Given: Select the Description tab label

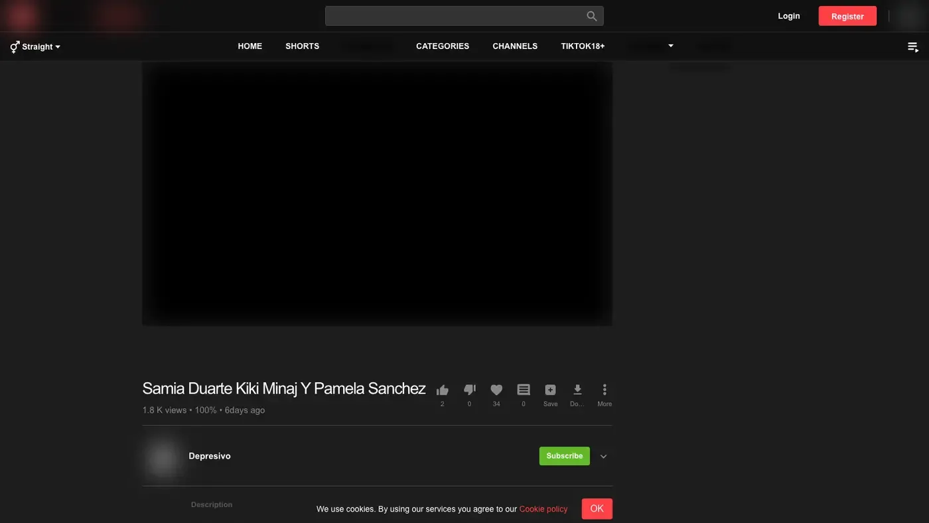Looking at the screenshot, I should pyautogui.click(x=212, y=504).
